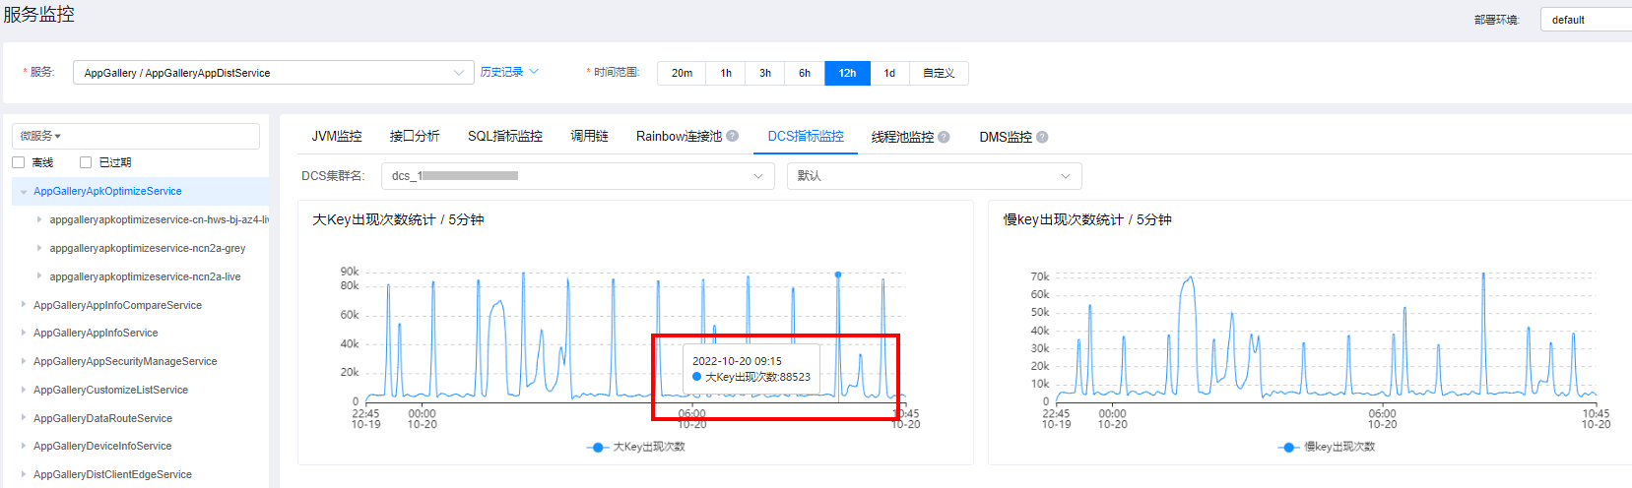Click help icon beside DMS监控 tab
This screenshot has height=488, width=1632.
(x=1042, y=137)
